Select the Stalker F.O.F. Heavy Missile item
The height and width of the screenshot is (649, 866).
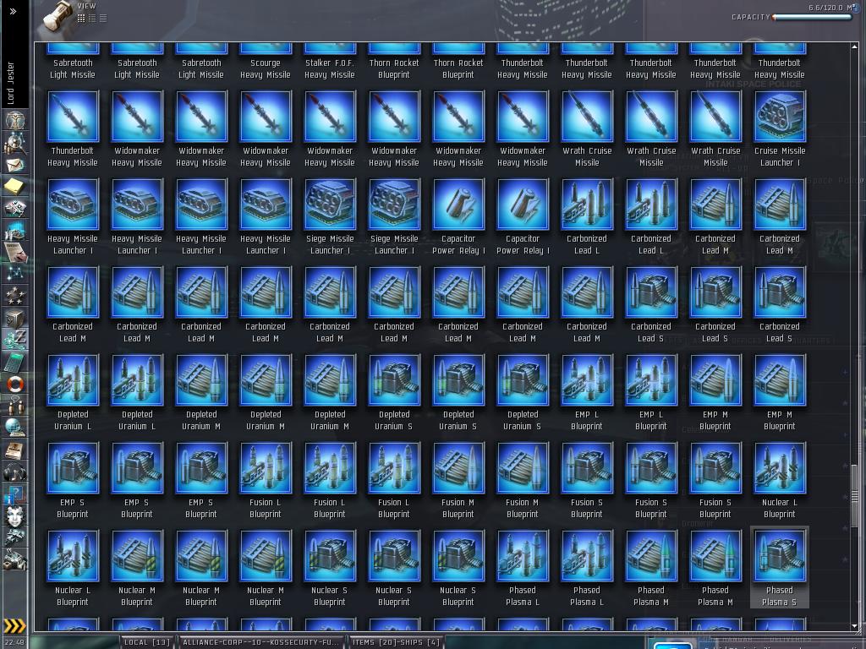point(330,63)
